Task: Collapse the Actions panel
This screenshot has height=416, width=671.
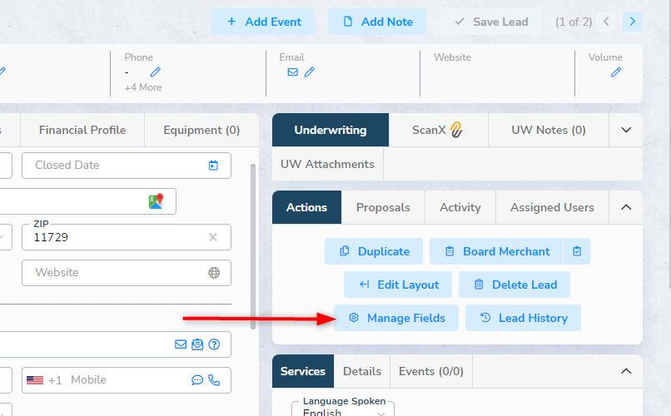Action: [626, 207]
